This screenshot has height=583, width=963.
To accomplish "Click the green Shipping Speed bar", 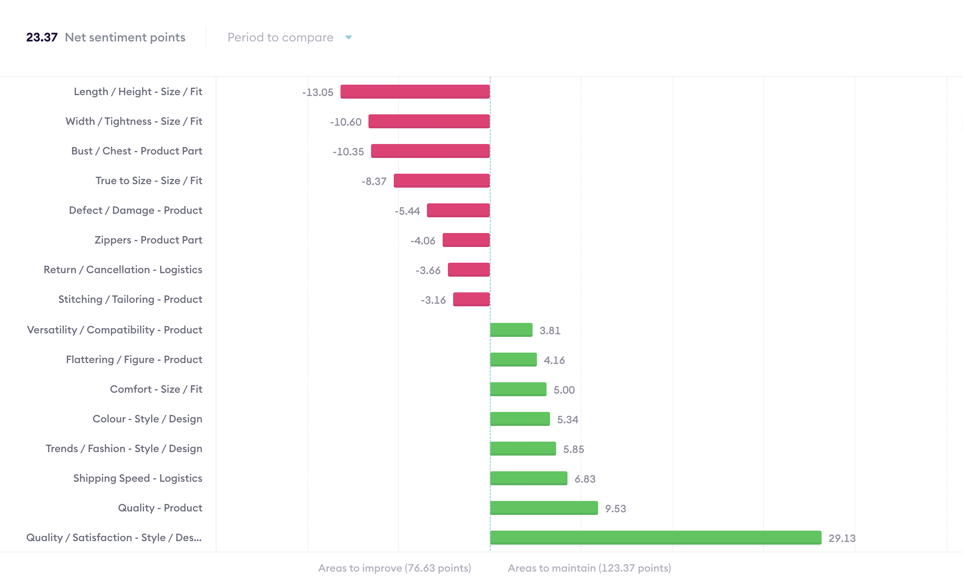I will (529, 478).
